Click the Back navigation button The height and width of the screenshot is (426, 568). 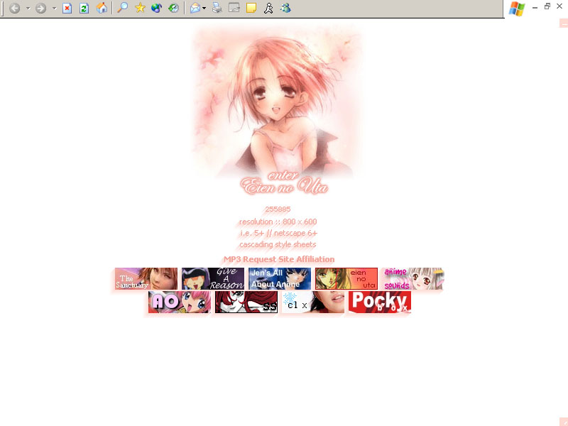(15, 9)
